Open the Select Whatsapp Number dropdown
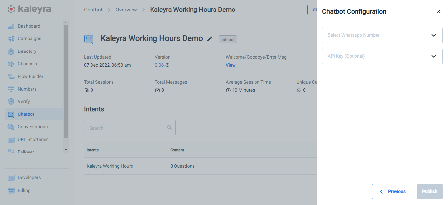Viewport: 448px width, 205px height. point(382,35)
